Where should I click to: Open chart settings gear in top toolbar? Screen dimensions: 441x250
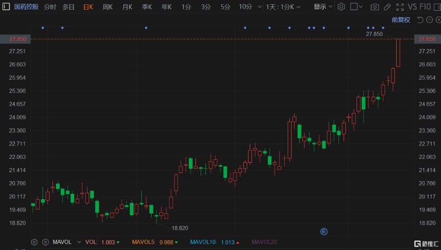[341, 7]
